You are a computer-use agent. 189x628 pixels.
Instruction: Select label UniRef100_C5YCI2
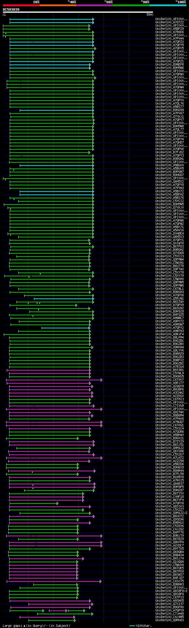(x=170, y=201)
